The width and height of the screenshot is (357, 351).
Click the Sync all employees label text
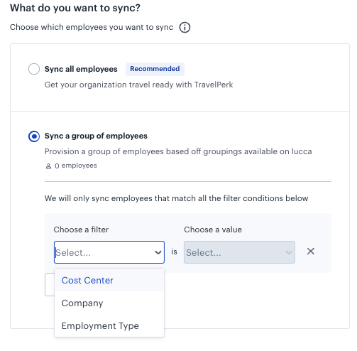(81, 69)
